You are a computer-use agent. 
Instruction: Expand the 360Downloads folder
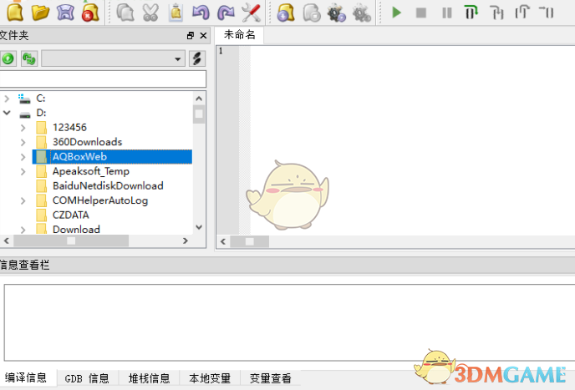point(23,142)
